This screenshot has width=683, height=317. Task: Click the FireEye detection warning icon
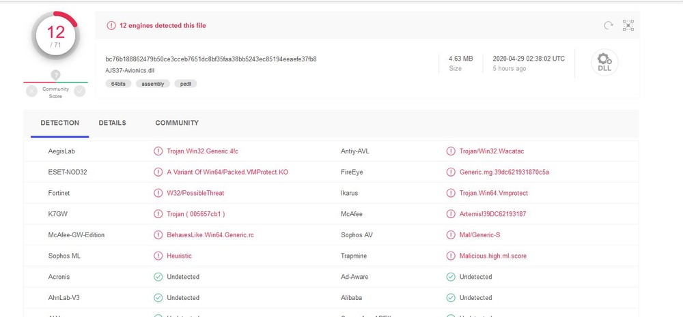[x=451, y=172]
